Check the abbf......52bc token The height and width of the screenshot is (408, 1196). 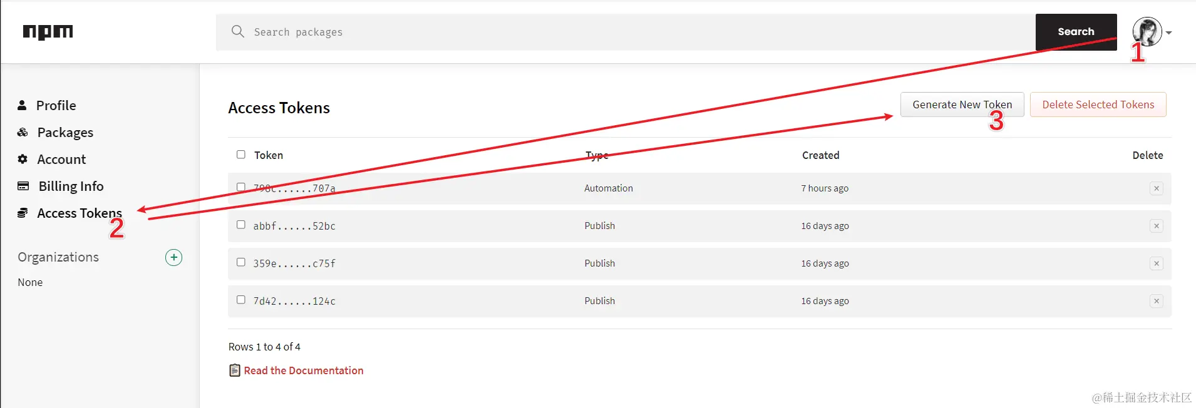(x=241, y=225)
